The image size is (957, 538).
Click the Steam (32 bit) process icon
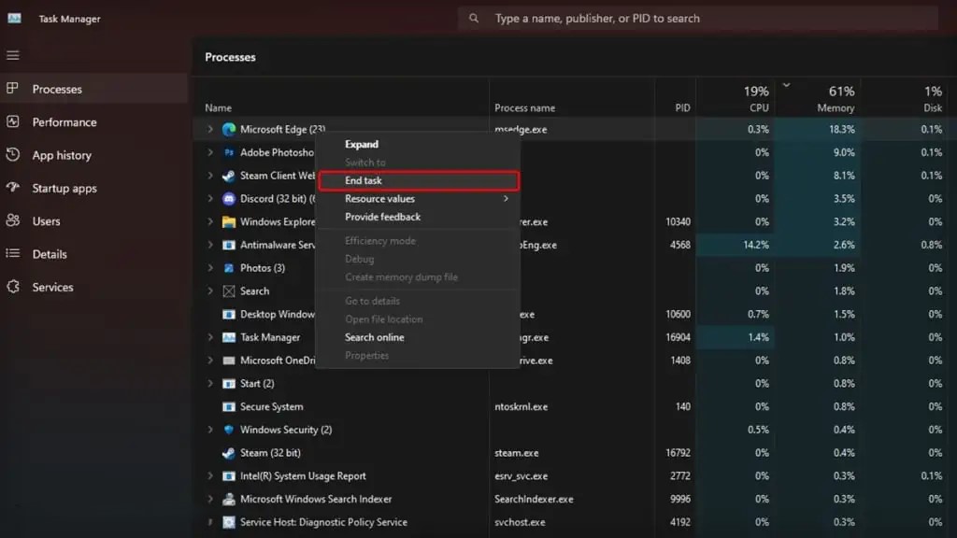[229, 453]
